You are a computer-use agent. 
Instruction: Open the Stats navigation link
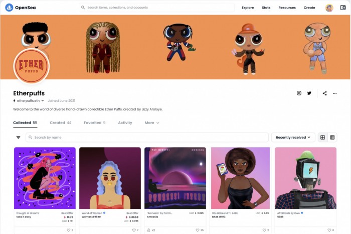tap(266, 8)
